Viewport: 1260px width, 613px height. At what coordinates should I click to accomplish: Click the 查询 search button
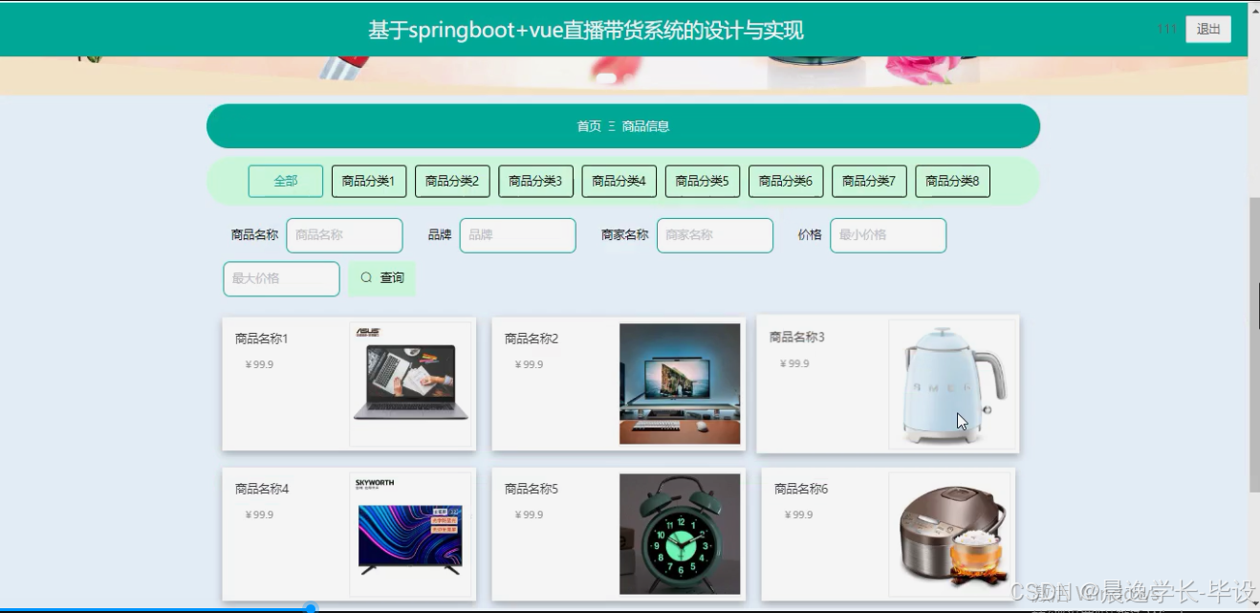381,278
